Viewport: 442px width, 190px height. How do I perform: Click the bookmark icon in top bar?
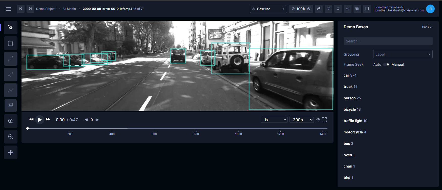click(x=338, y=9)
